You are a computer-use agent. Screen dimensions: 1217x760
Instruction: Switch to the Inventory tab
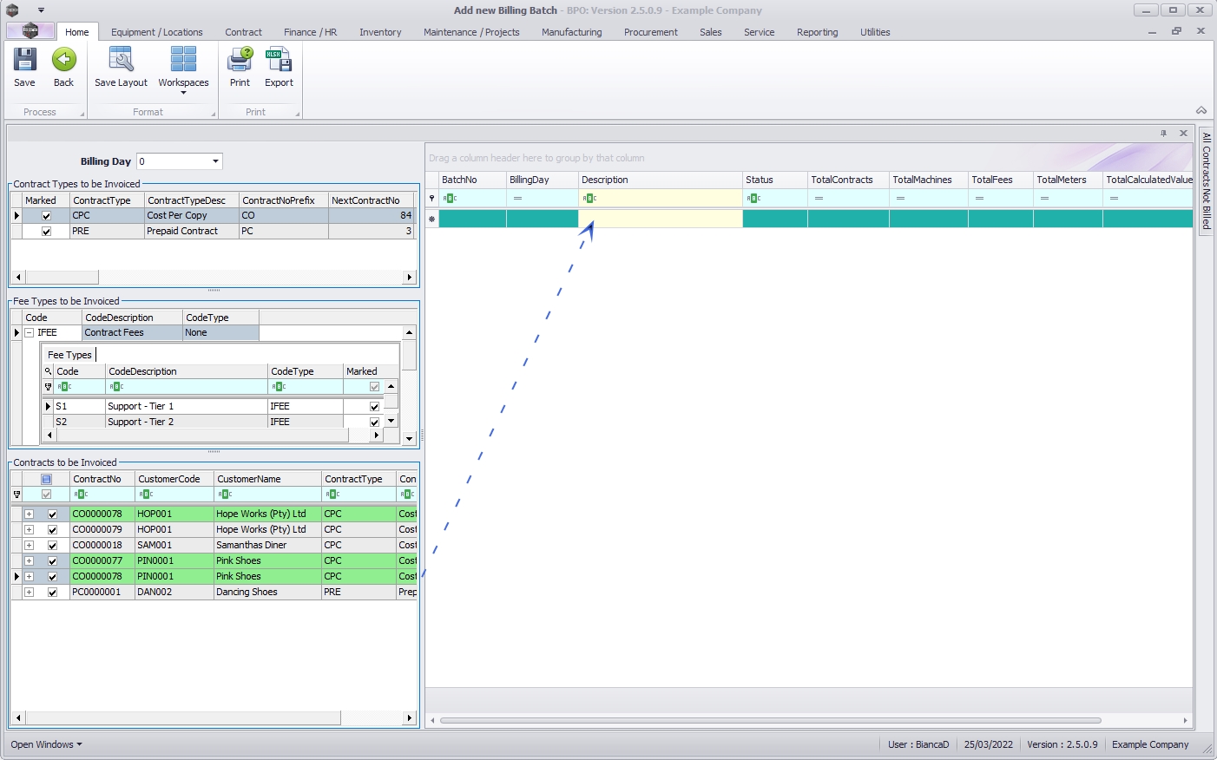[x=380, y=32]
